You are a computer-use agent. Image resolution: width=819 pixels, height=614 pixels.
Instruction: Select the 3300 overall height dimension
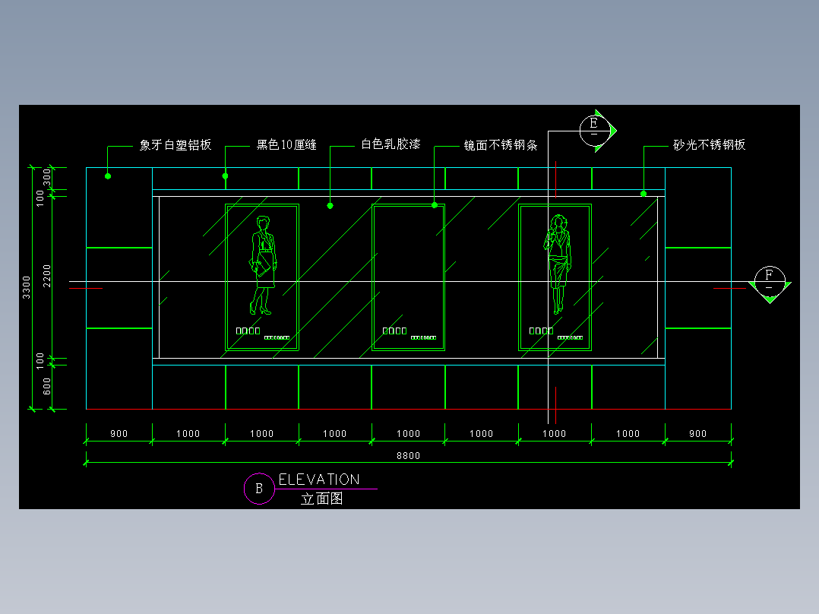(x=26, y=287)
